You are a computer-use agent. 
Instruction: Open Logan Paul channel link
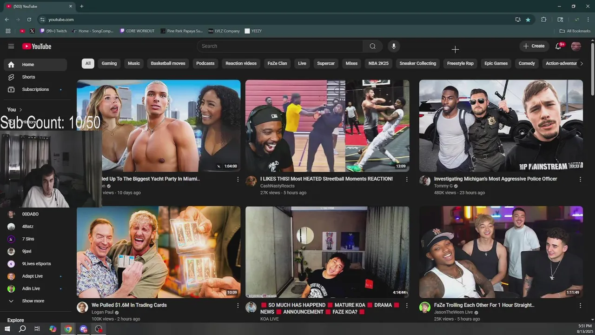click(103, 312)
